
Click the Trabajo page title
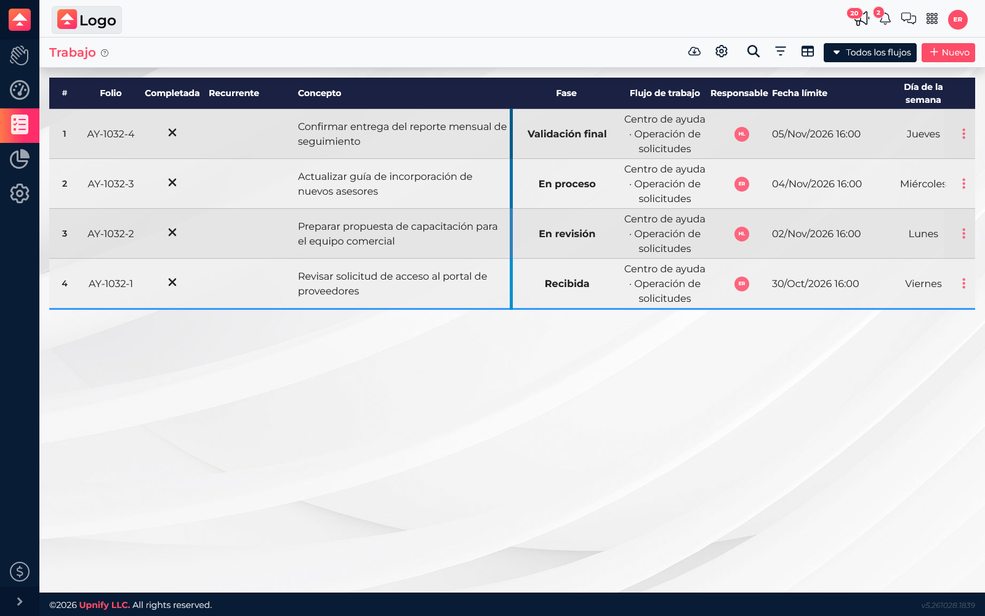point(73,52)
